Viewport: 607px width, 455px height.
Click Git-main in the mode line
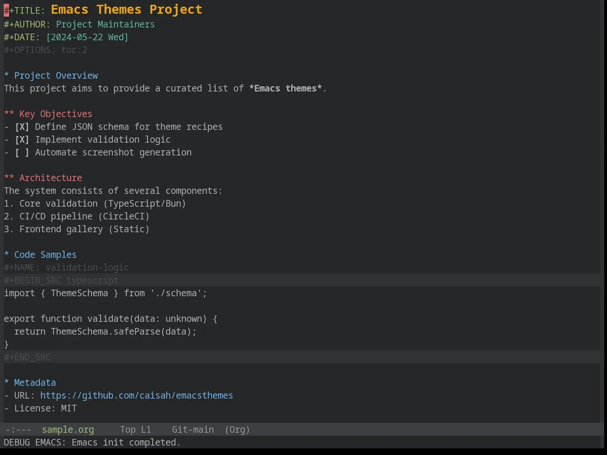(x=193, y=429)
